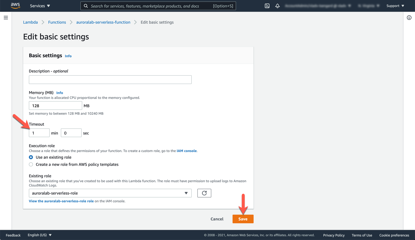Open the info panel icon at right
This screenshot has width=415, height=240.
(x=409, y=18)
